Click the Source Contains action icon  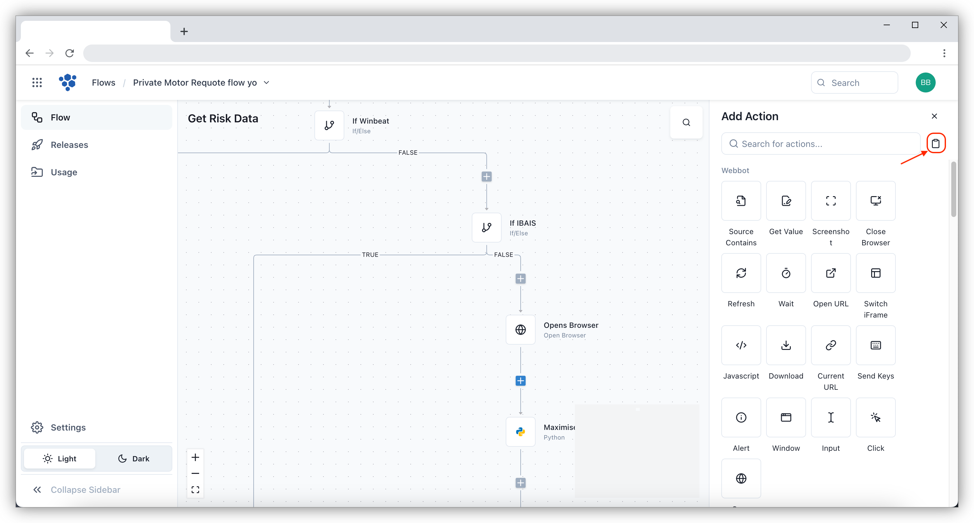pos(741,201)
